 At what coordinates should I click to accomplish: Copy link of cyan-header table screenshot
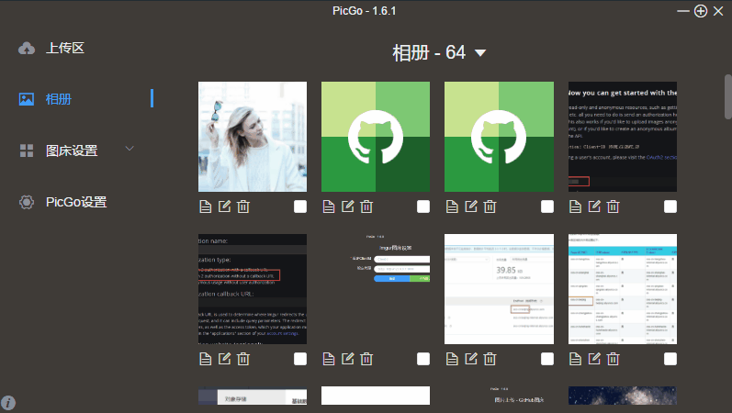pyautogui.click(x=575, y=359)
